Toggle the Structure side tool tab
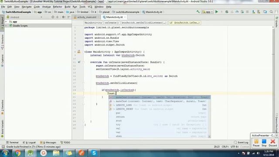The width and height of the screenshot is (279, 157). pyautogui.click(x=2, y=42)
